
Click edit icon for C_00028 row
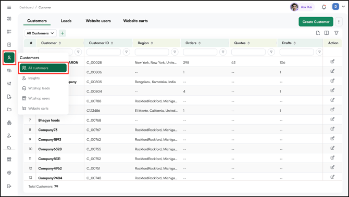332,61
